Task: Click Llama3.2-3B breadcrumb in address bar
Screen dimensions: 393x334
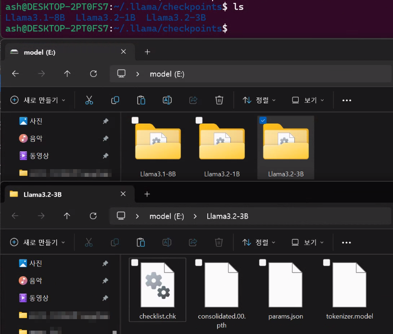Action: pyautogui.click(x=228, y=216)
